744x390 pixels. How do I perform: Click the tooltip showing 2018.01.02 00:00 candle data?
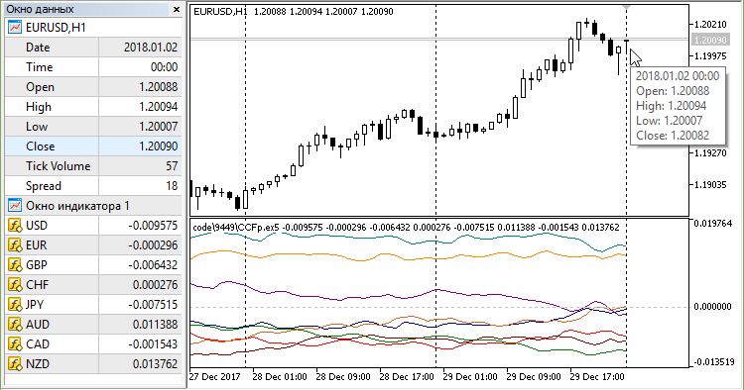[x=678, y=106]
